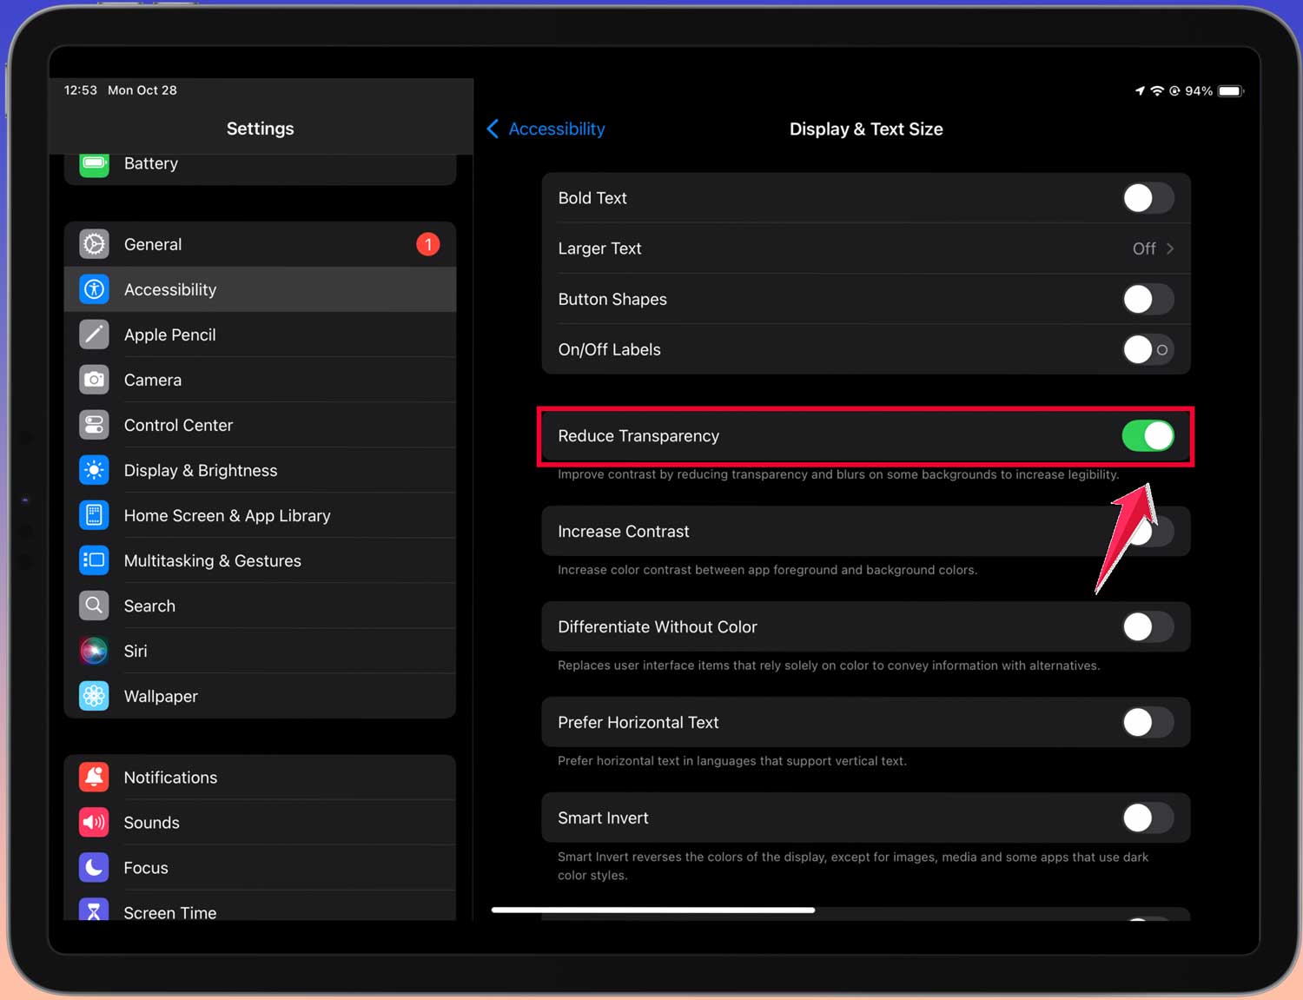Enable the Bold Text switch
The image size is (1303, 1000).
tap(1147, 198)
